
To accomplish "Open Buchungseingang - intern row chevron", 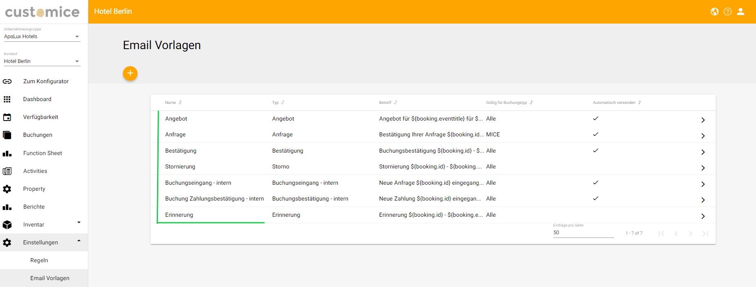I will tap(703, 184).
